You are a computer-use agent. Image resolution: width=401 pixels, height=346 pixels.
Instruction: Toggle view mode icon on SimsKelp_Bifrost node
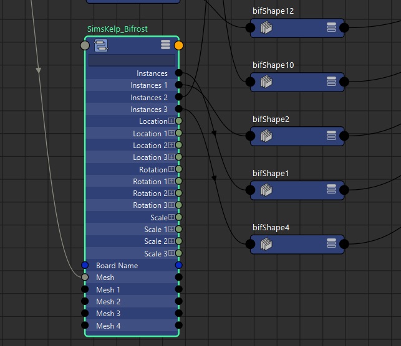coord(165,45)
